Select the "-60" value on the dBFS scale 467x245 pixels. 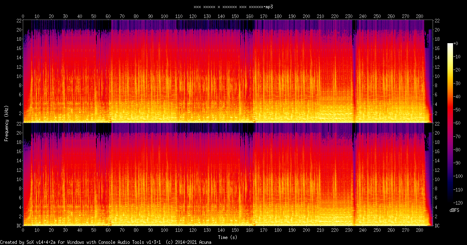point(457,123)
